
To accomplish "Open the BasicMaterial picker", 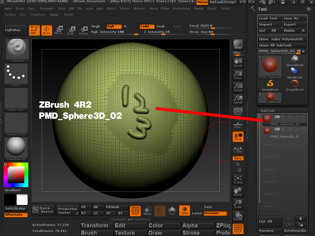I will point(16,149).
